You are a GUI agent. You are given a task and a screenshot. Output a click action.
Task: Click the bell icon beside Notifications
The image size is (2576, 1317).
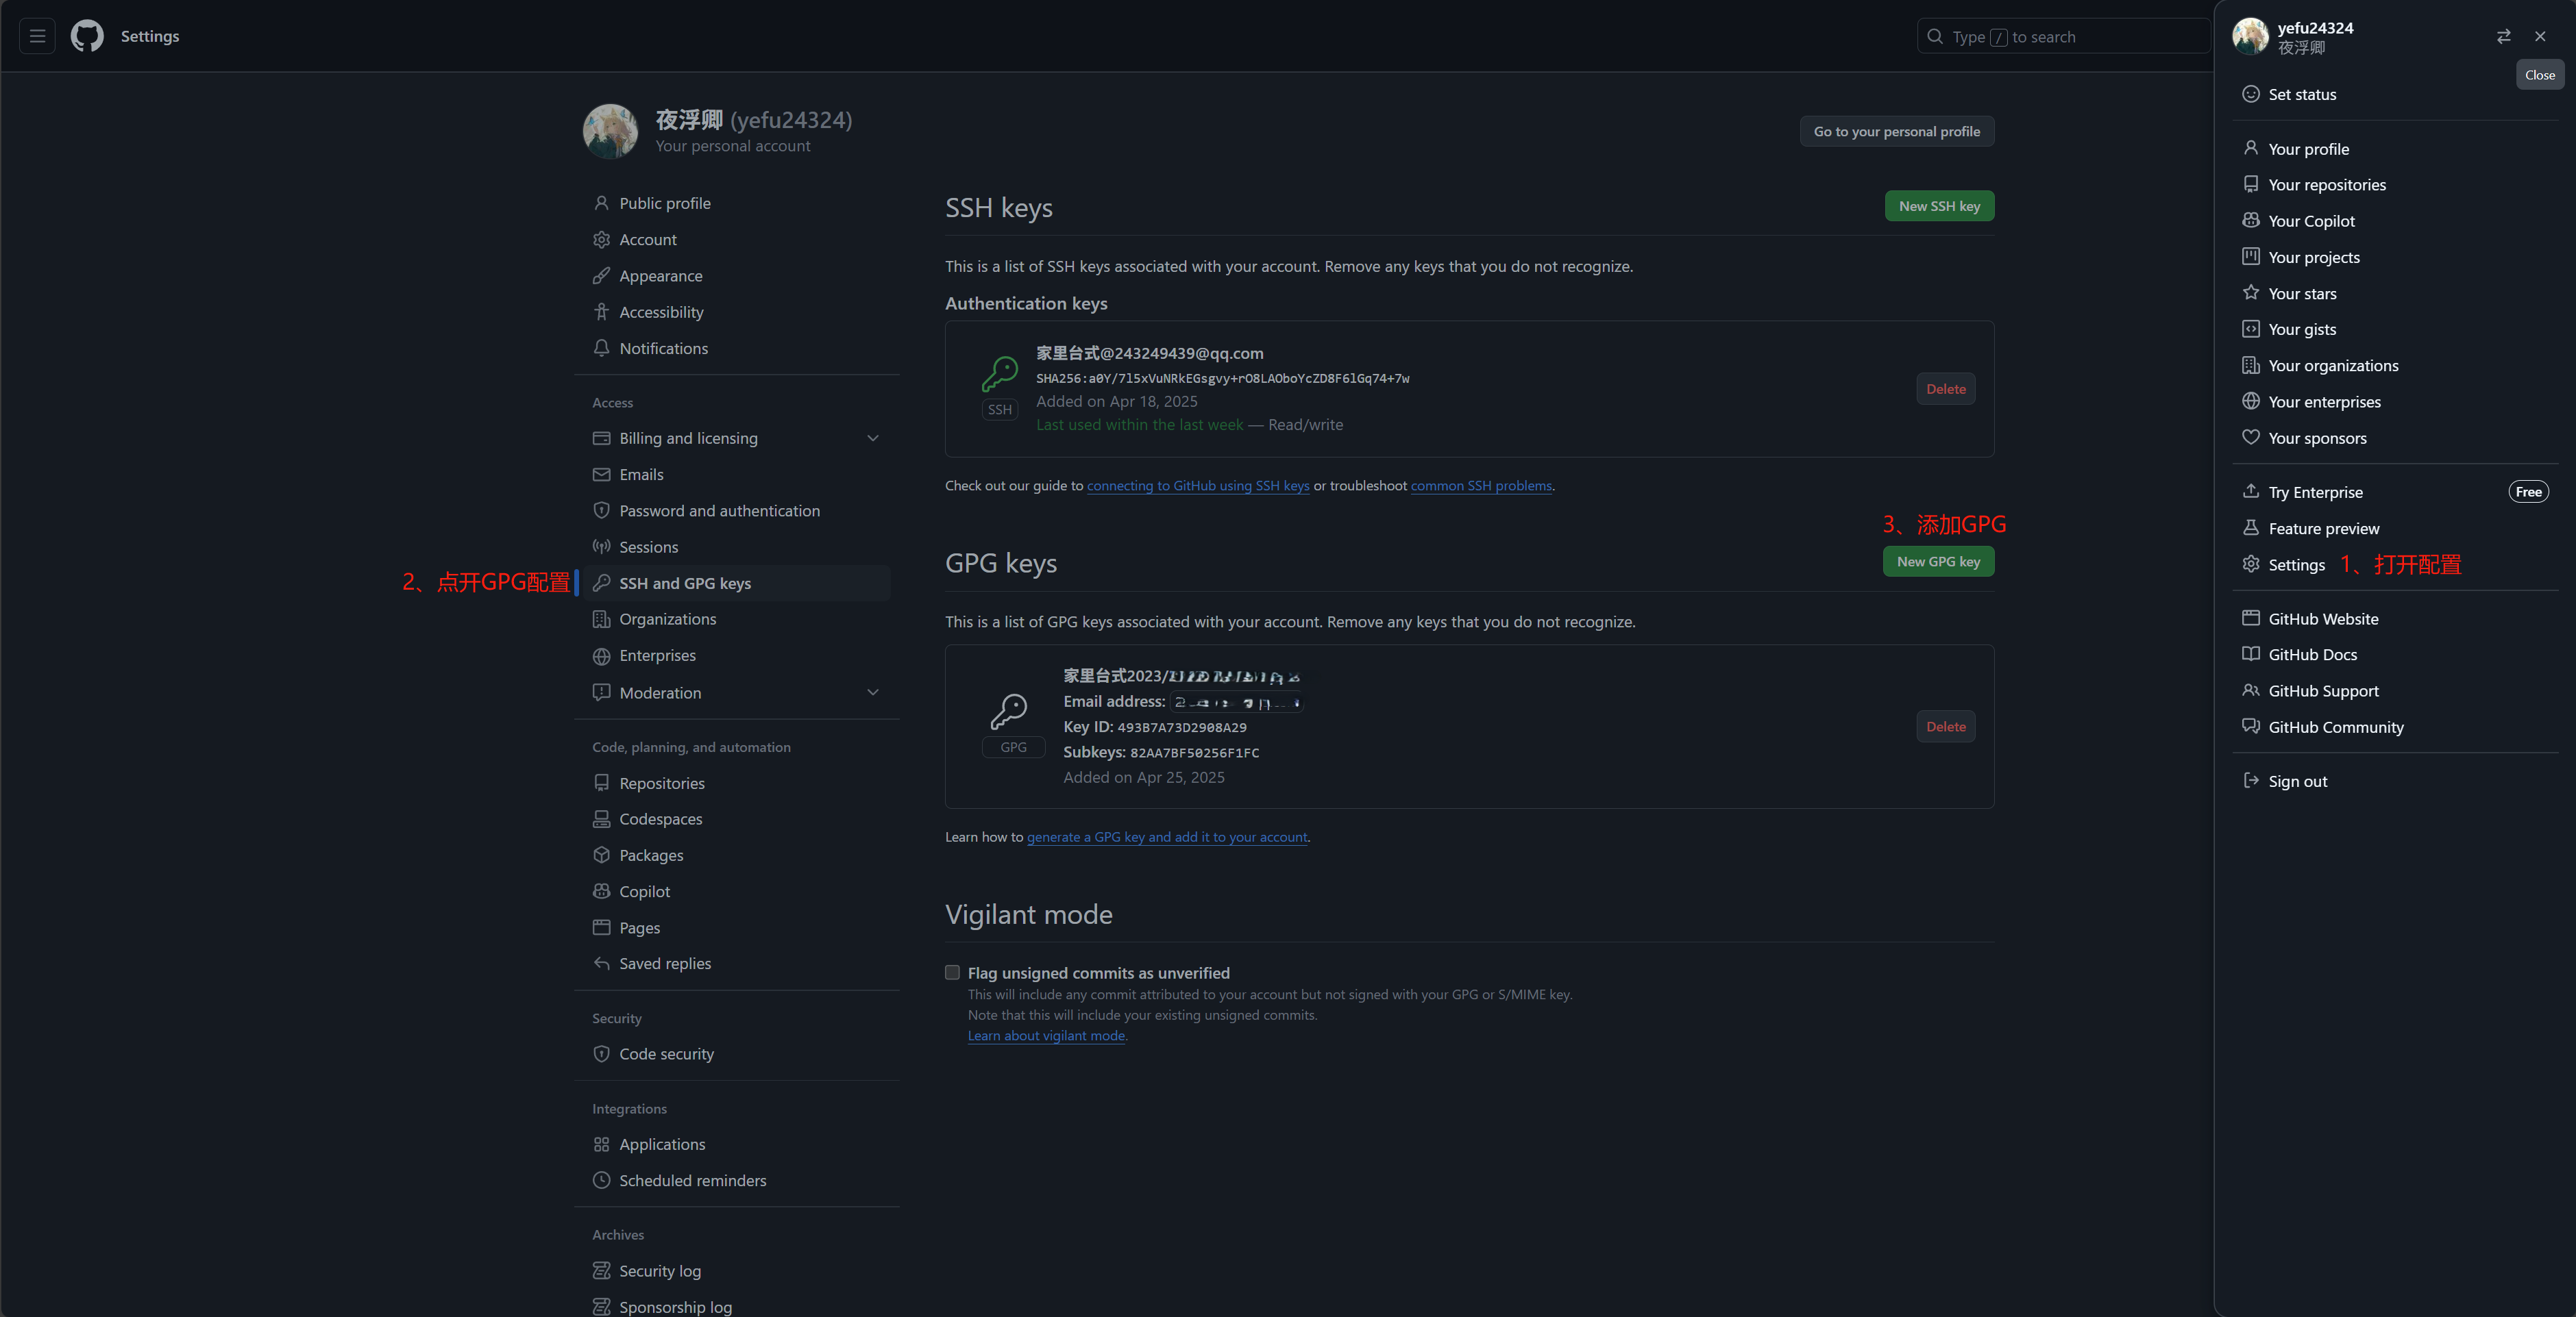click(601, 349)
